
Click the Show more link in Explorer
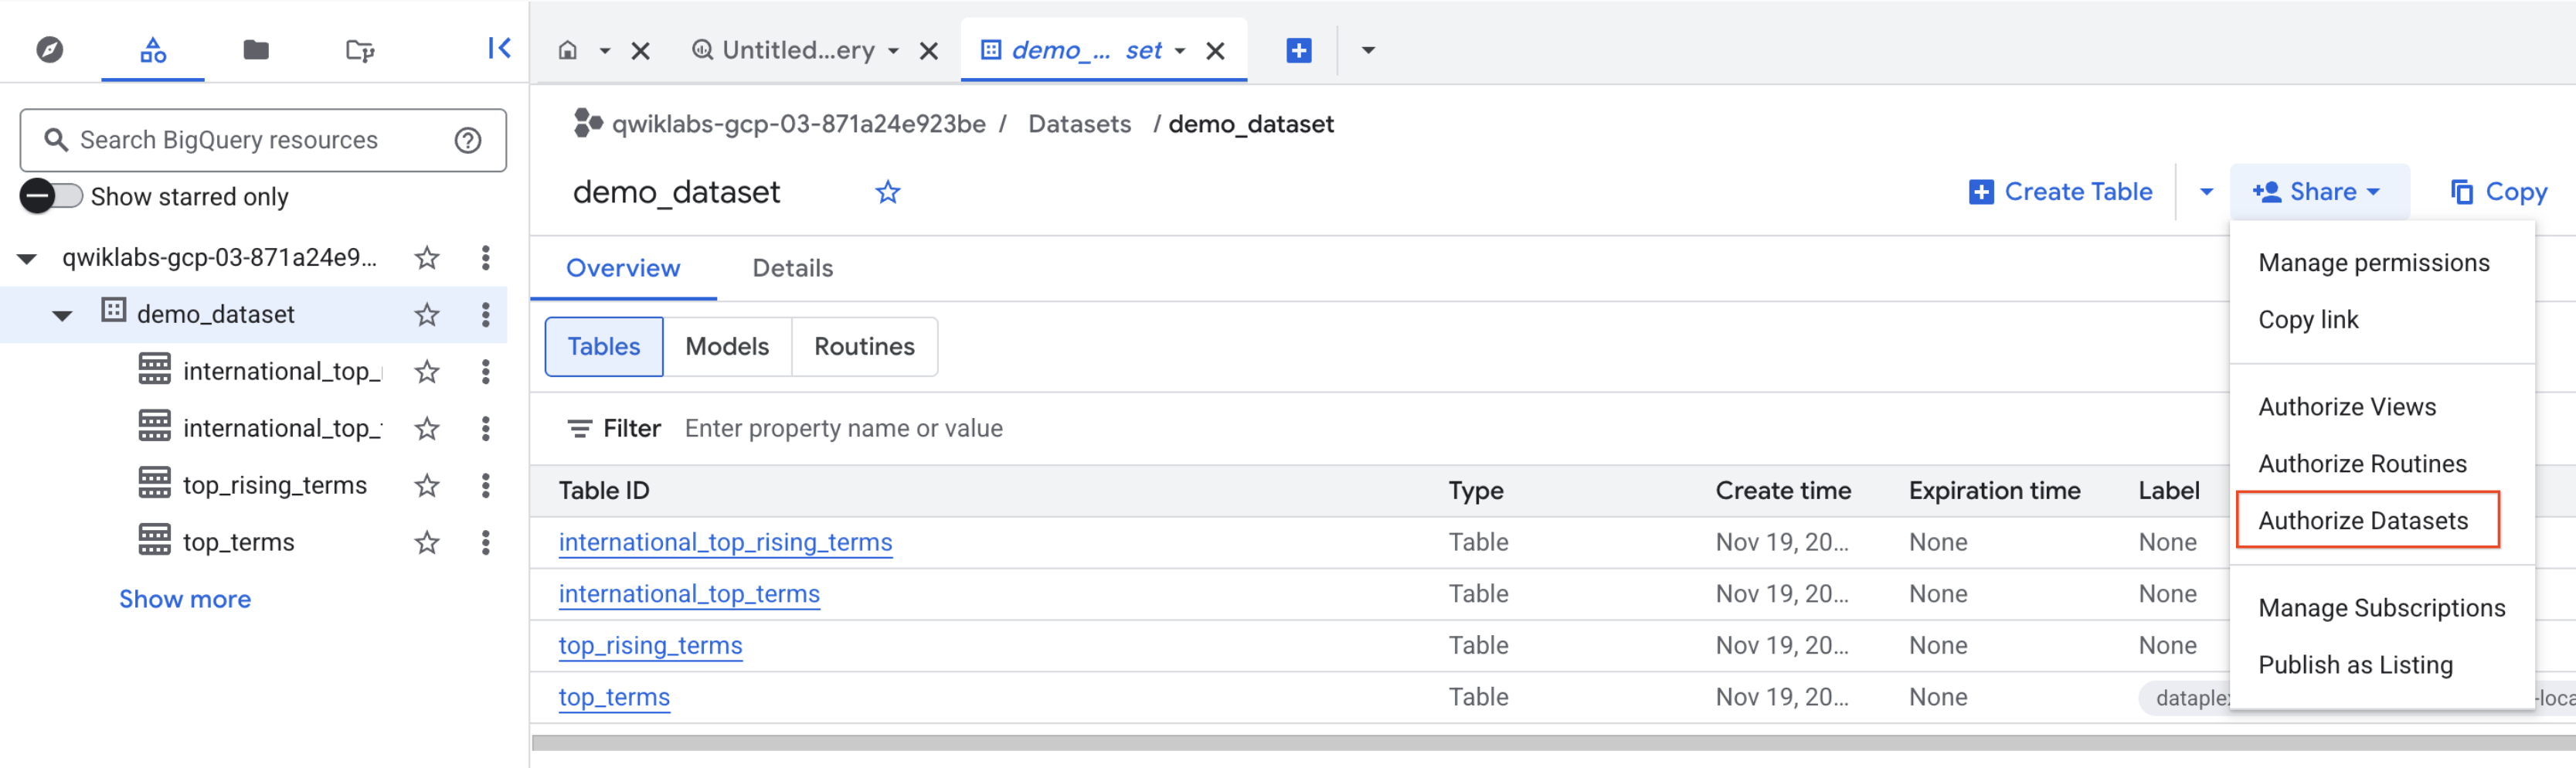click(x=185, y=598)
